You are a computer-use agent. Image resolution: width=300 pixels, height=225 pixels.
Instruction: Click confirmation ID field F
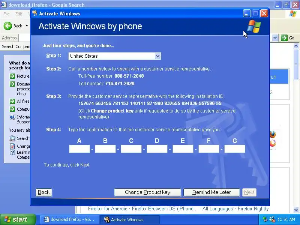tap(209, 149)
